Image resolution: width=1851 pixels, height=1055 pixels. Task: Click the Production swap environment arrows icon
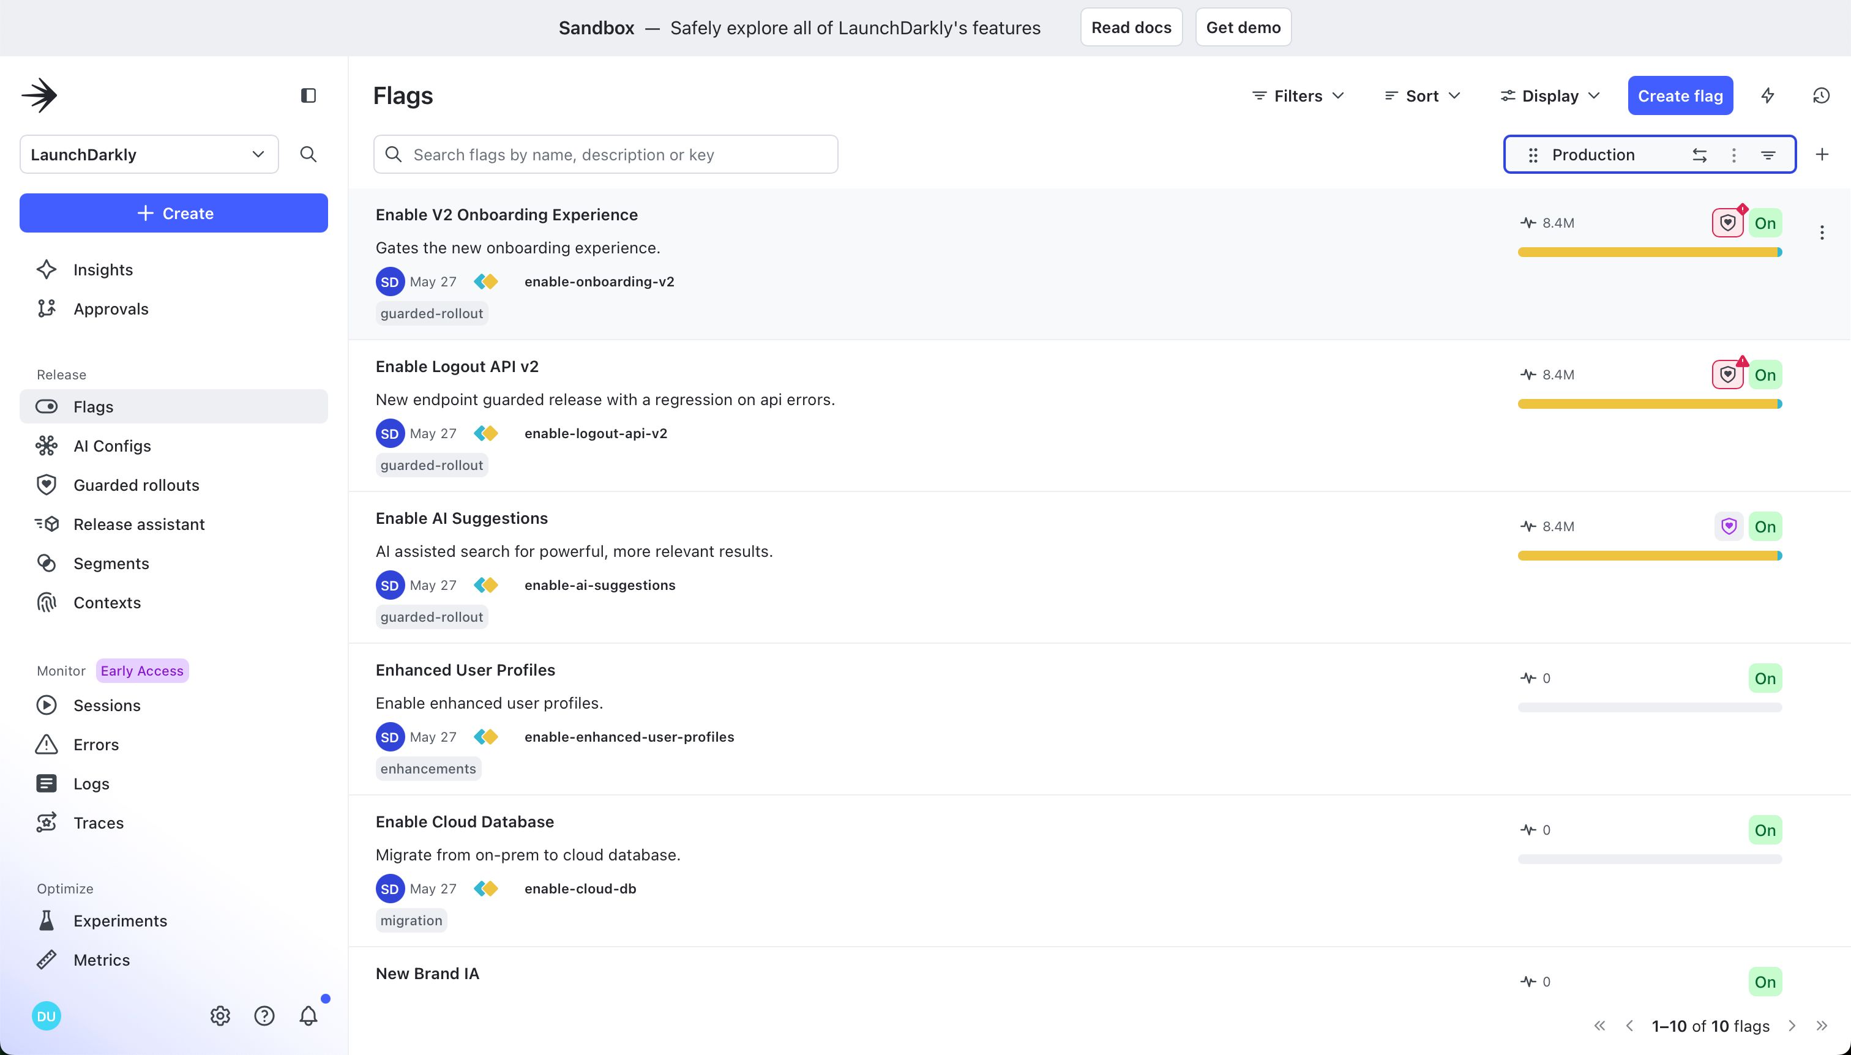click(1700, 155)
